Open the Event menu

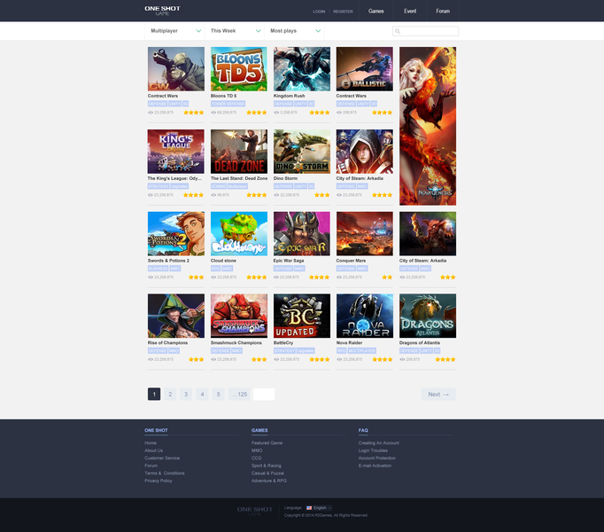tap(410, 11)
